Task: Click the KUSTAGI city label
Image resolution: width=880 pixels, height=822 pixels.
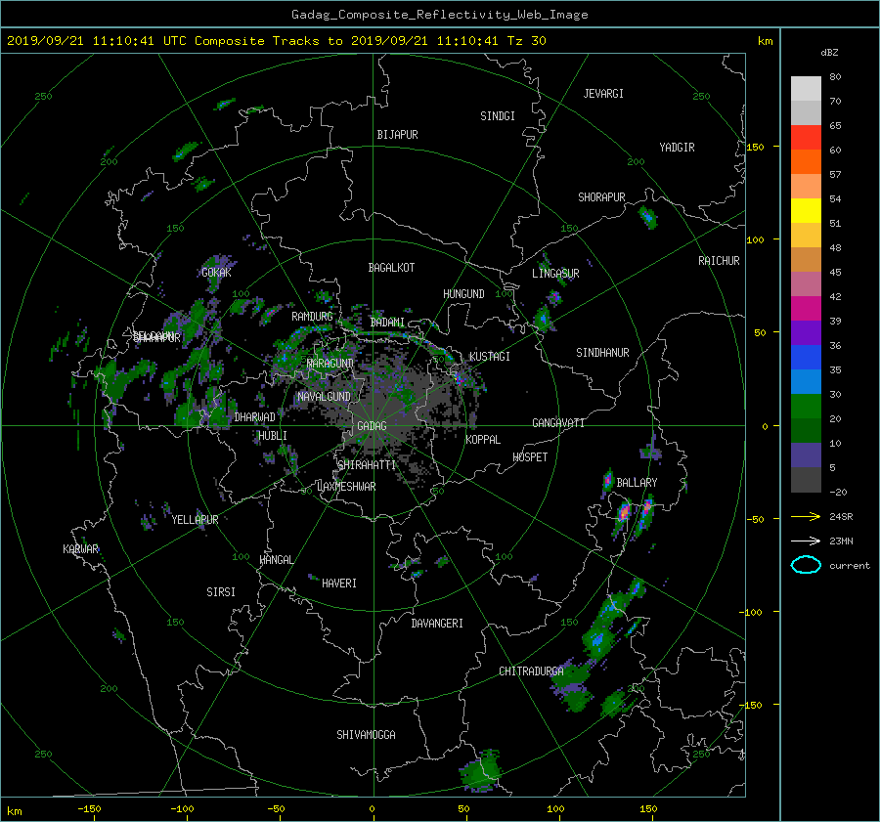Action: [x=490, y=357]
